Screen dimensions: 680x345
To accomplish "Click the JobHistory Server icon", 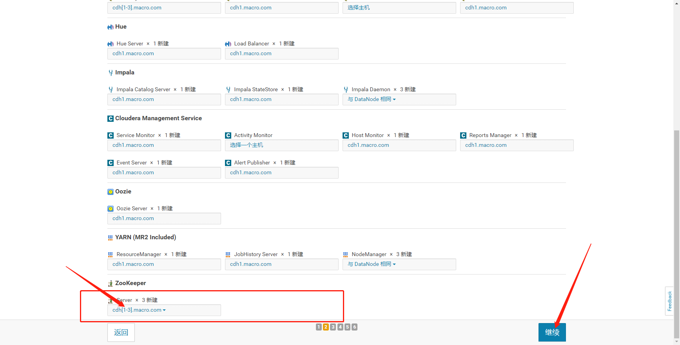I will [x=228, y=255].
